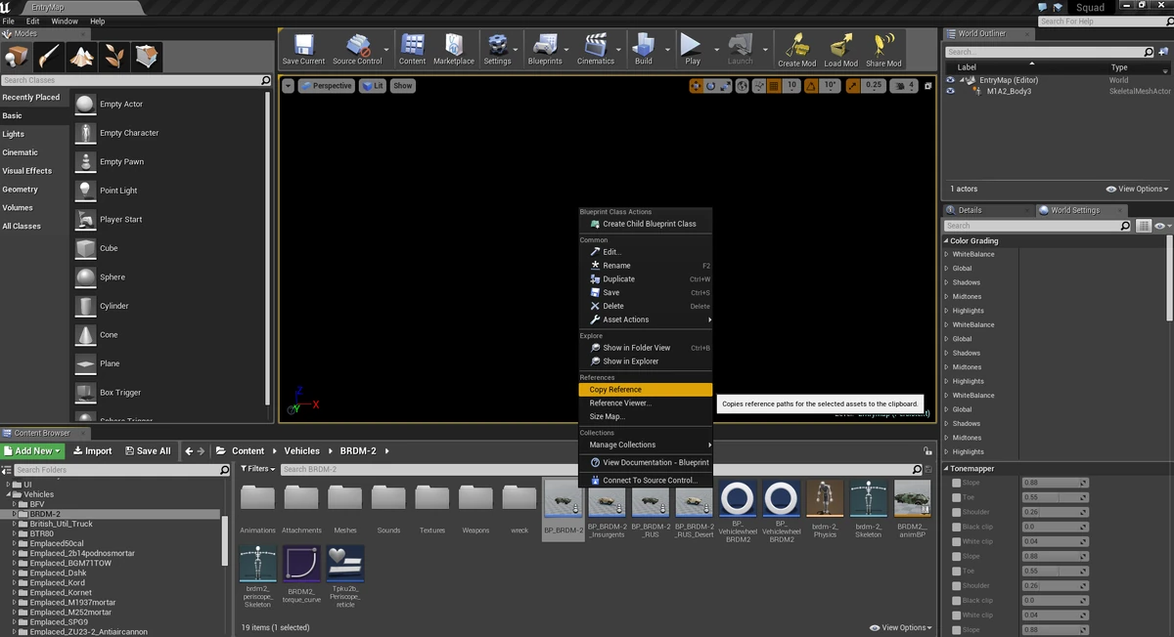Select the Foliage mode icon
The height and width of the screenshot is (637, 1174).
115,56
